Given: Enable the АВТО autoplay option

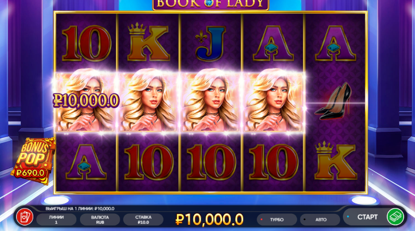Looking at the screenshot, I should pyautogui.click(x=320, y=220).
